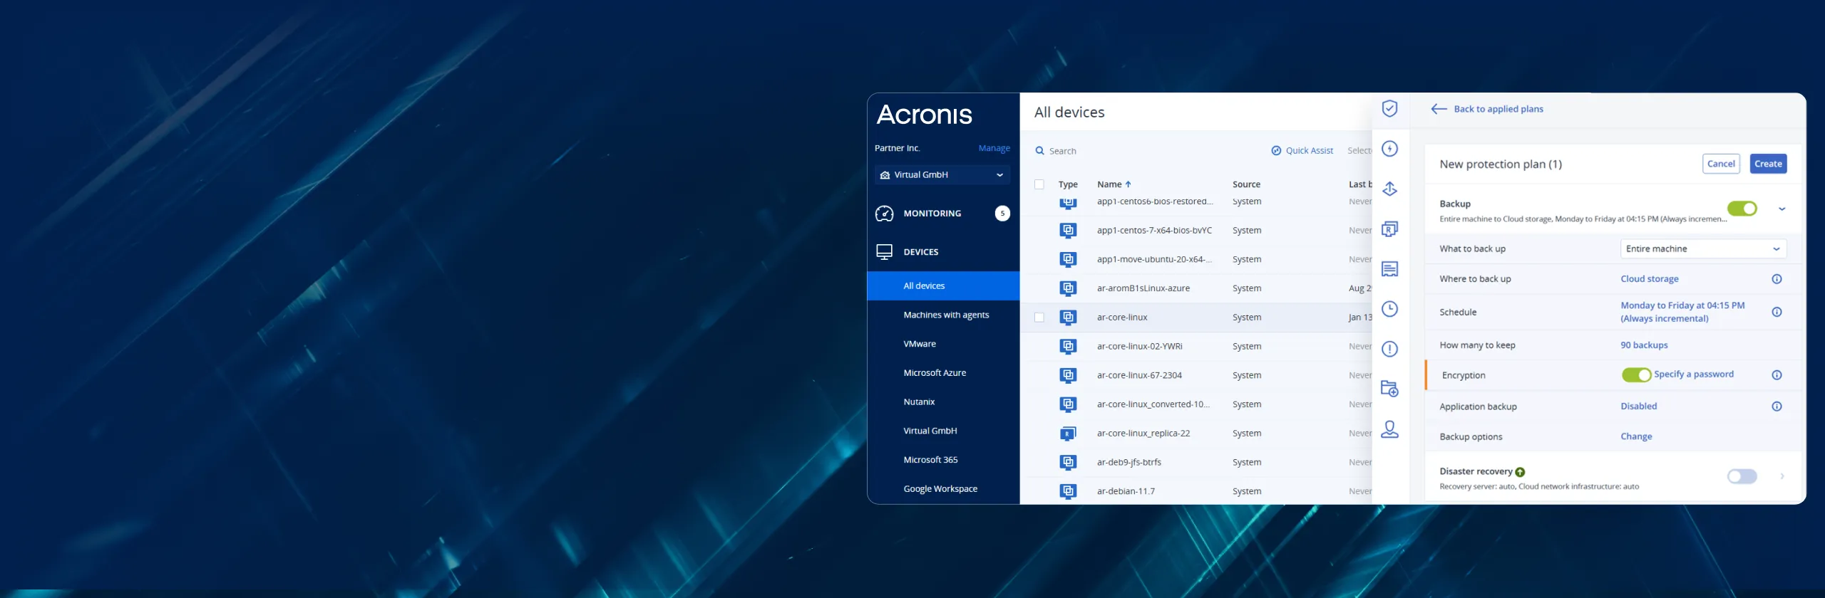Open the Virtual GmbH tenant dropdown
Image resolution: width=1825 pixels, height=598 pixels.
pos(942,175)
